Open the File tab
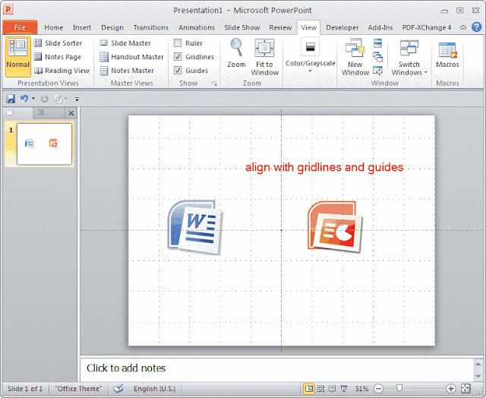This screenshot has height=398, width=486. [x=20, y=27]
